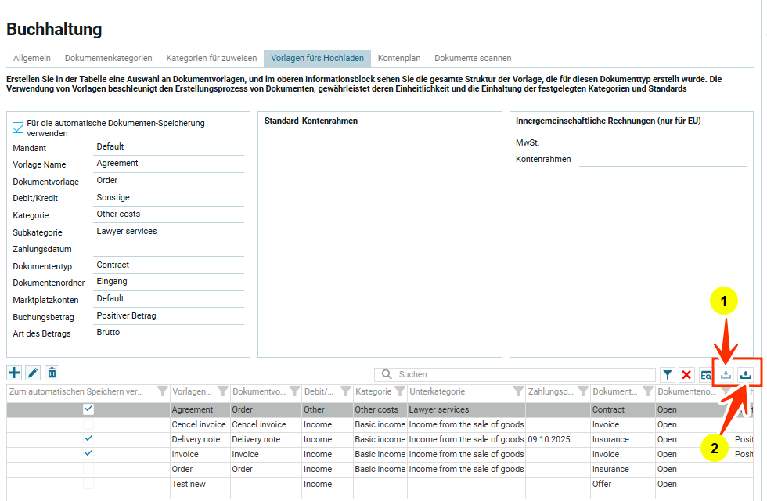Viewport: 767px width, 501px height.
Task: Click the add new template plus icon
Action: pyautogui.click(x=14, y=373)
